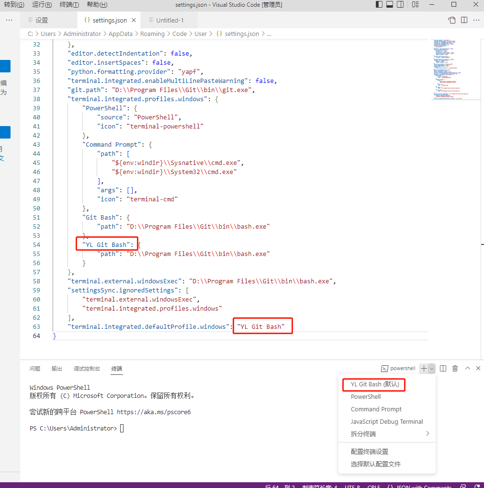Click Open Settings UI icon in editor toolbar

451,20
